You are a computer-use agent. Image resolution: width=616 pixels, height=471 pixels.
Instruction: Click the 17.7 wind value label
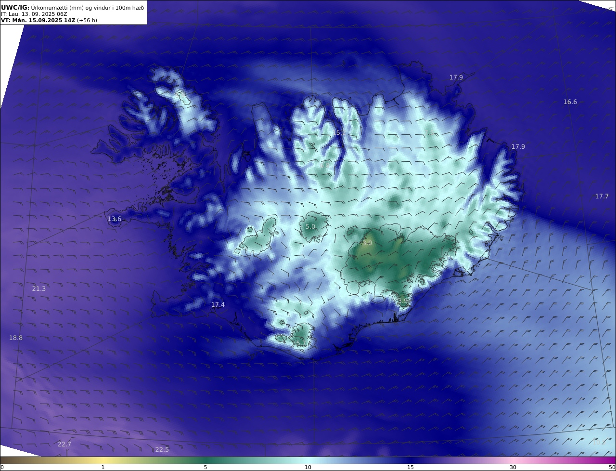(x=602, y=196)
